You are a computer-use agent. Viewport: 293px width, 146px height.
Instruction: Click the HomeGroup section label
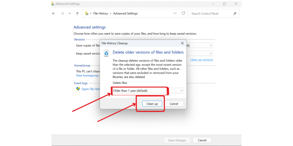[x=82, y=66]
